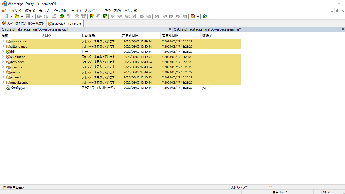Screen dimensions: 345x194
Task: Click the right path bar menu icon
Action: pyautogui.click(x=343, y=29)
